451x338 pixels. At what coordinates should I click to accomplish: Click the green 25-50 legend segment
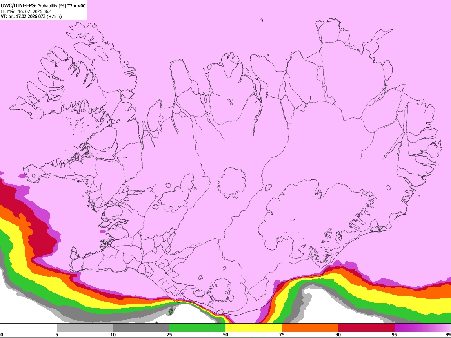(197, 328)
